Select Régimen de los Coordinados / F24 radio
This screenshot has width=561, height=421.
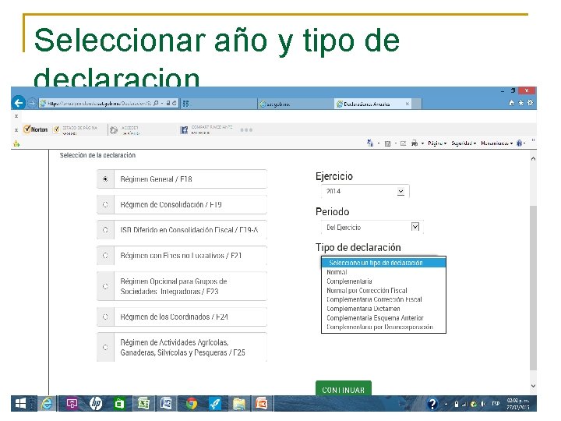tap(105, 317)
